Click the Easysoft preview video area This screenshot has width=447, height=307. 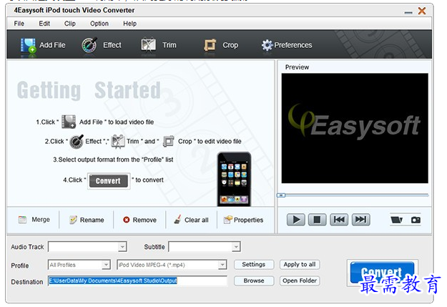point(355,128)
